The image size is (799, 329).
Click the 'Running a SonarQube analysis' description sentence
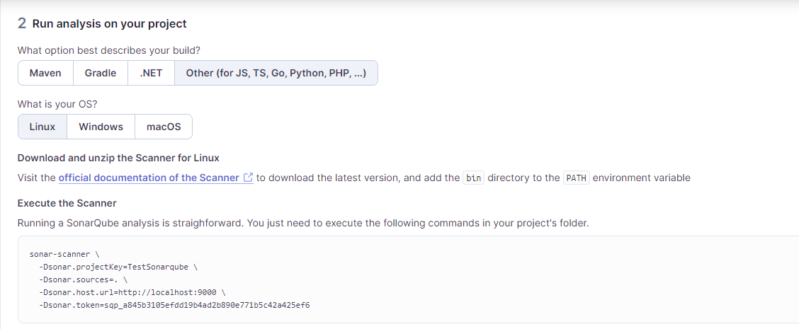pos(303,224)
